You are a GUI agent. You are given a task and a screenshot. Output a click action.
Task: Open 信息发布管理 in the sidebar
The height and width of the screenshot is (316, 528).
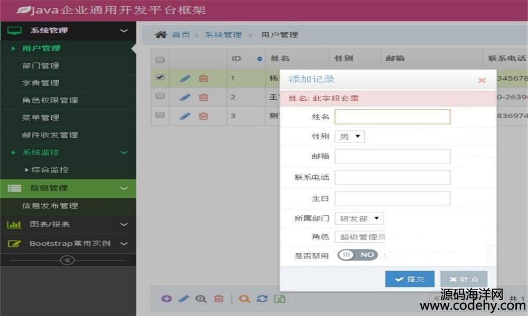[x=50, y=206]
